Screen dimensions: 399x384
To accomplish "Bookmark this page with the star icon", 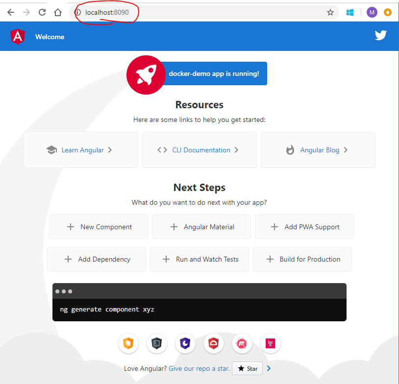I will click(330, 12).
